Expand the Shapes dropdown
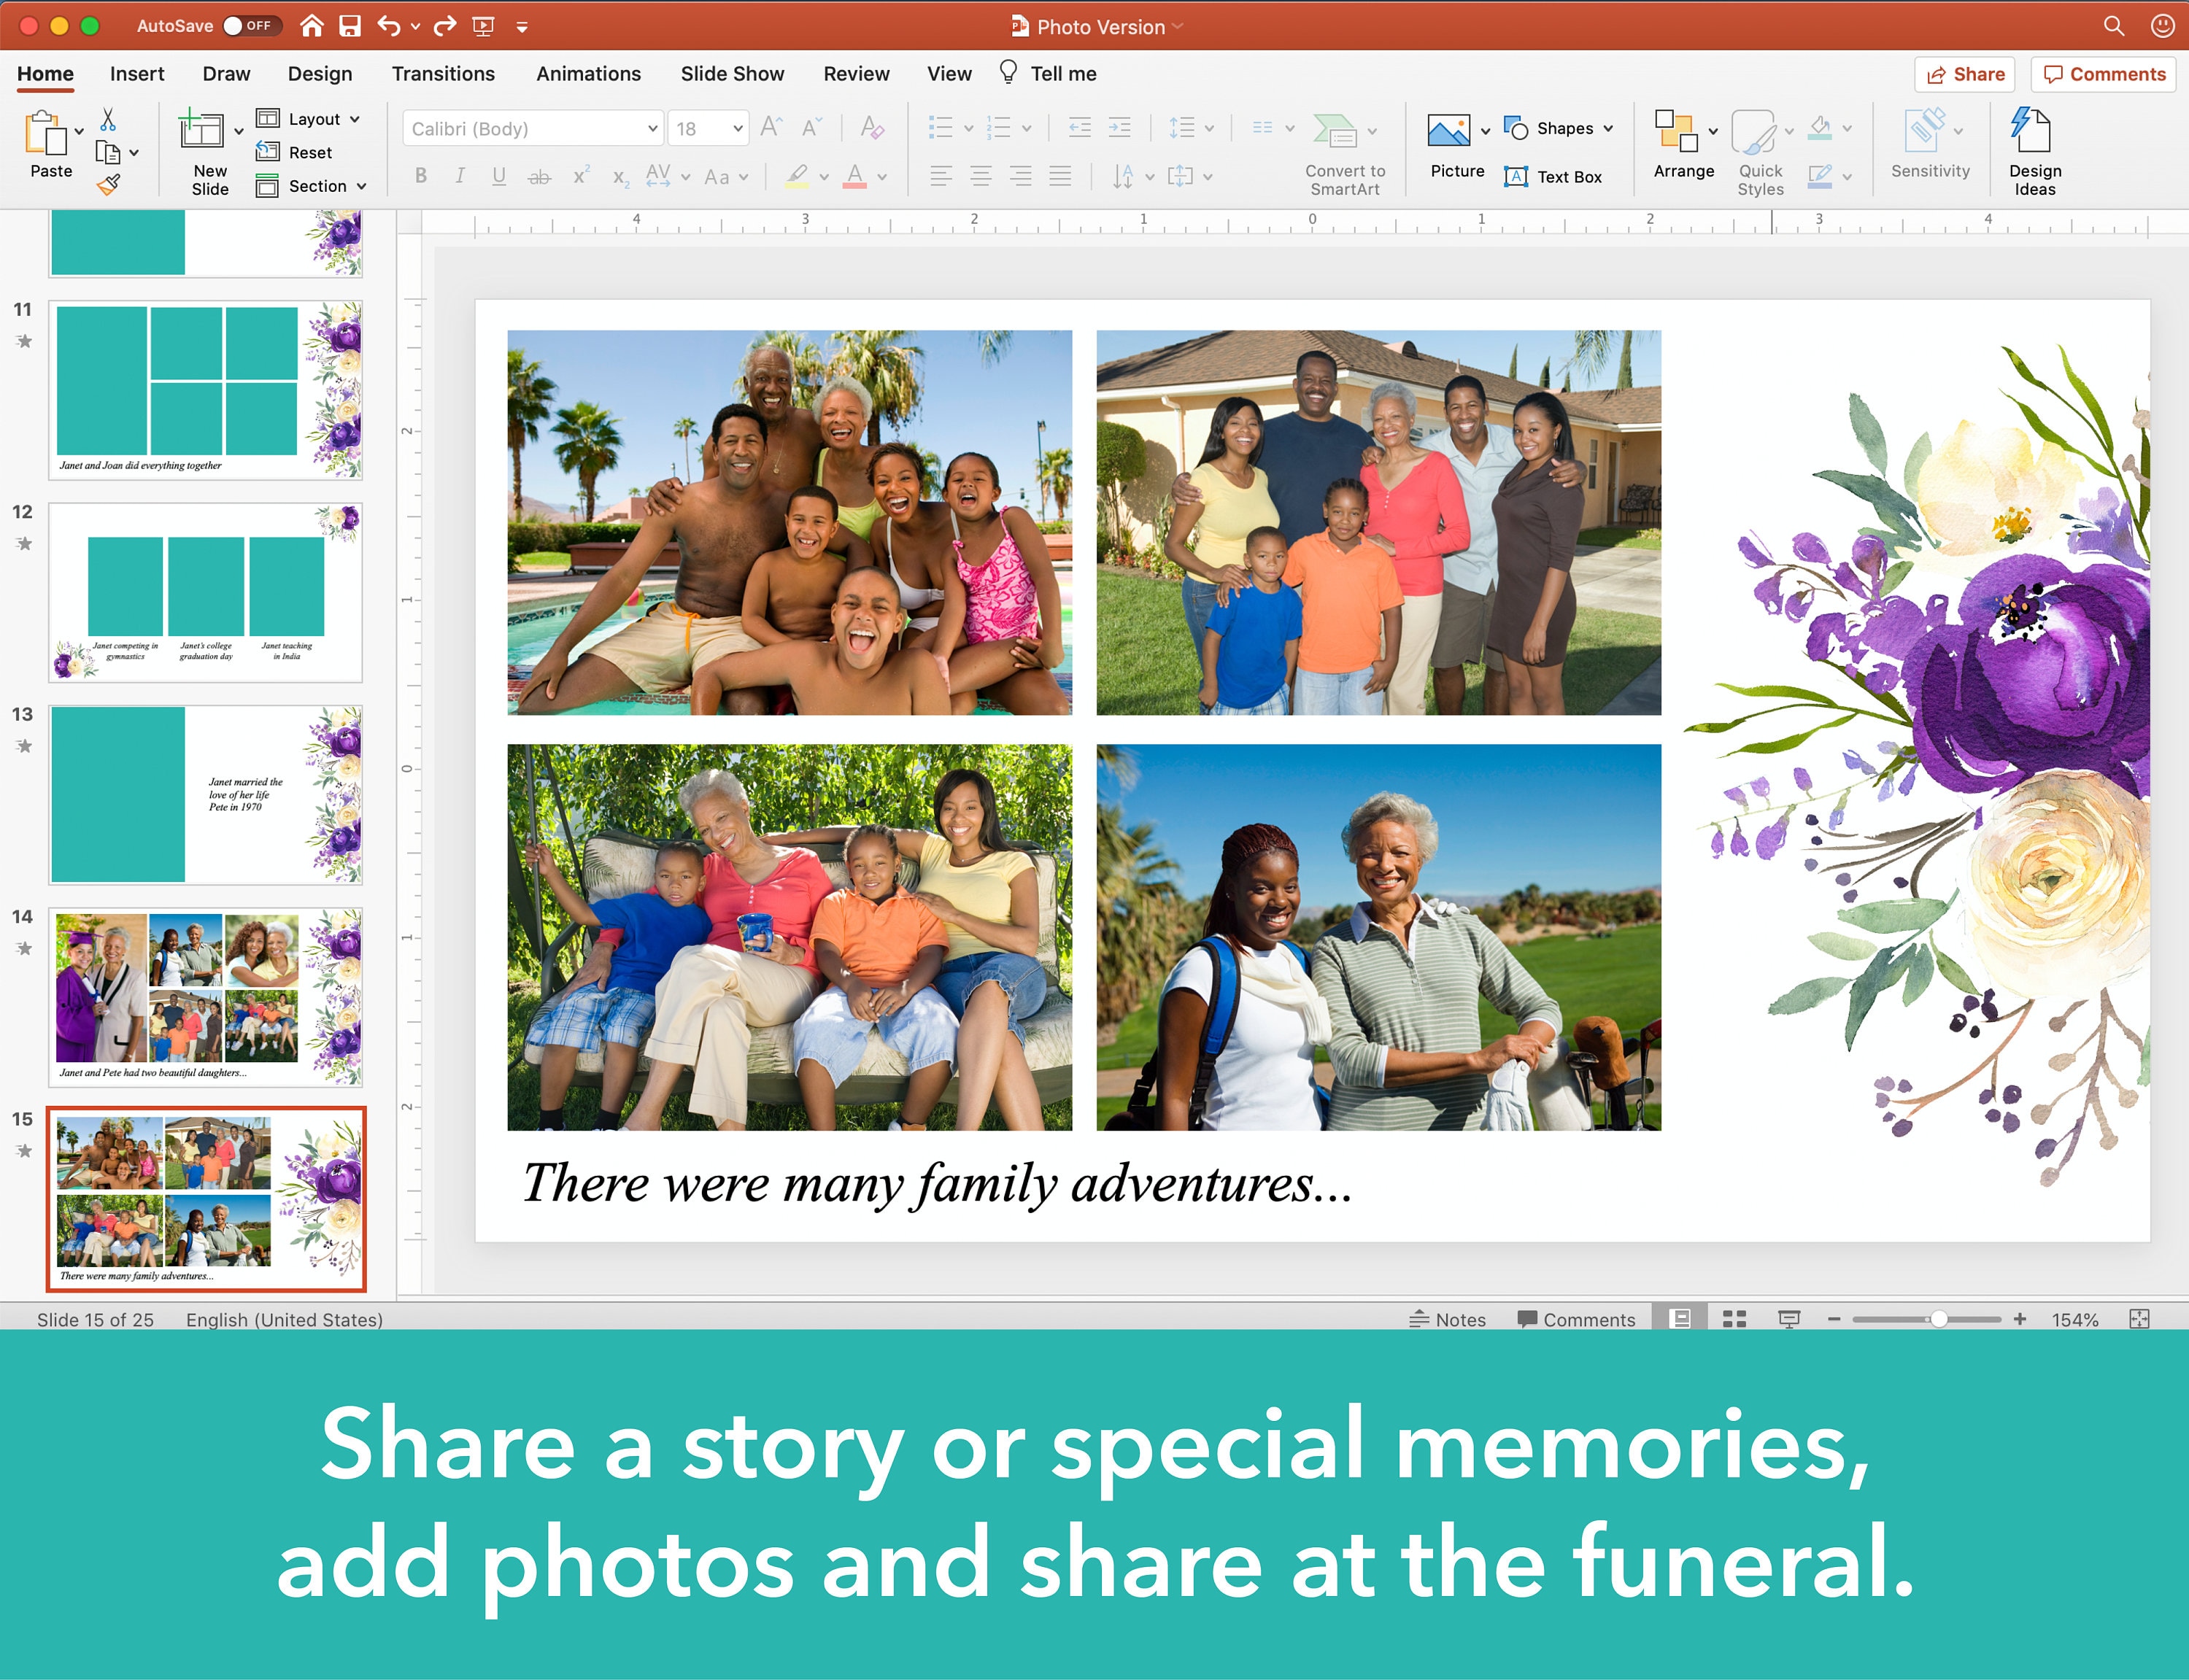Screen dimensions: 2189x1680 (1610, 128)
